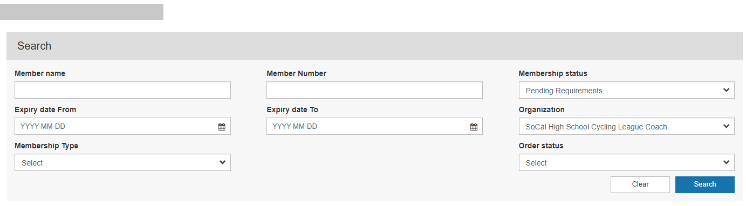746x206 pixels.
Task: Click the Order status label
Action: (541, 146)
